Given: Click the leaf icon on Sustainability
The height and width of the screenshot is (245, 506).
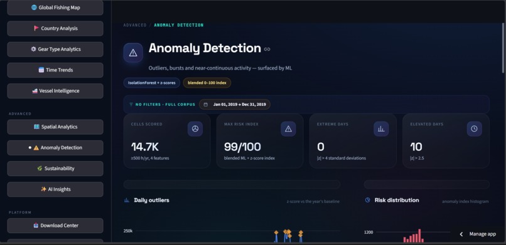Looking at the screenshot, I should [x=40, y=169].
